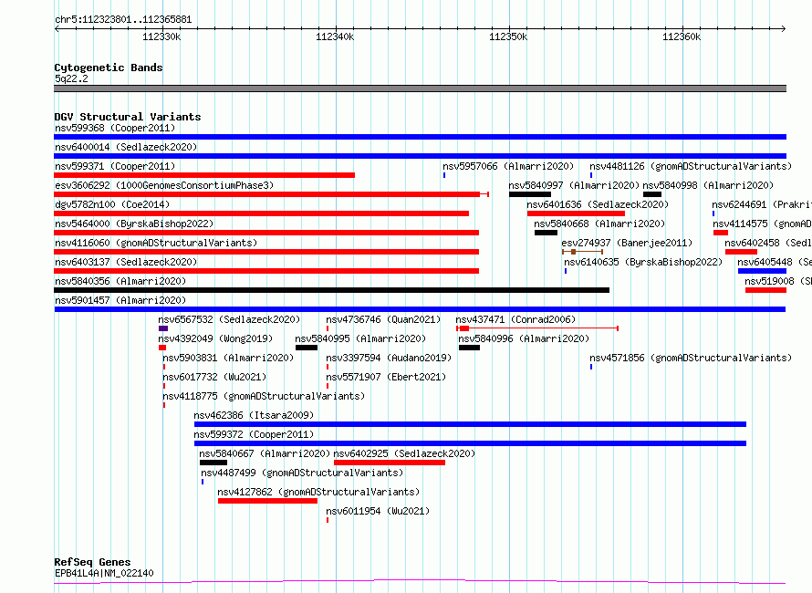Click the esv274937 (Banerjee2011) label
This screenshot has height=593, width=812.
pos(627,243)
